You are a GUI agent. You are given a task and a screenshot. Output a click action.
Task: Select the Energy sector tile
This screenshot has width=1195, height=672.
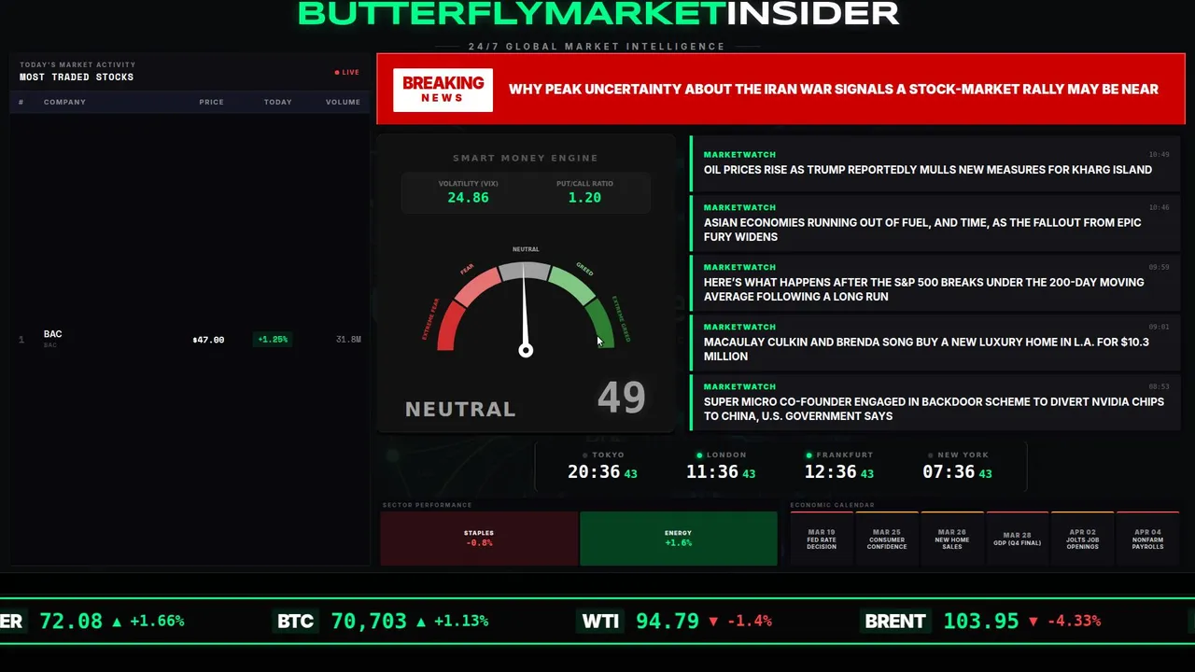pos(679,539)
